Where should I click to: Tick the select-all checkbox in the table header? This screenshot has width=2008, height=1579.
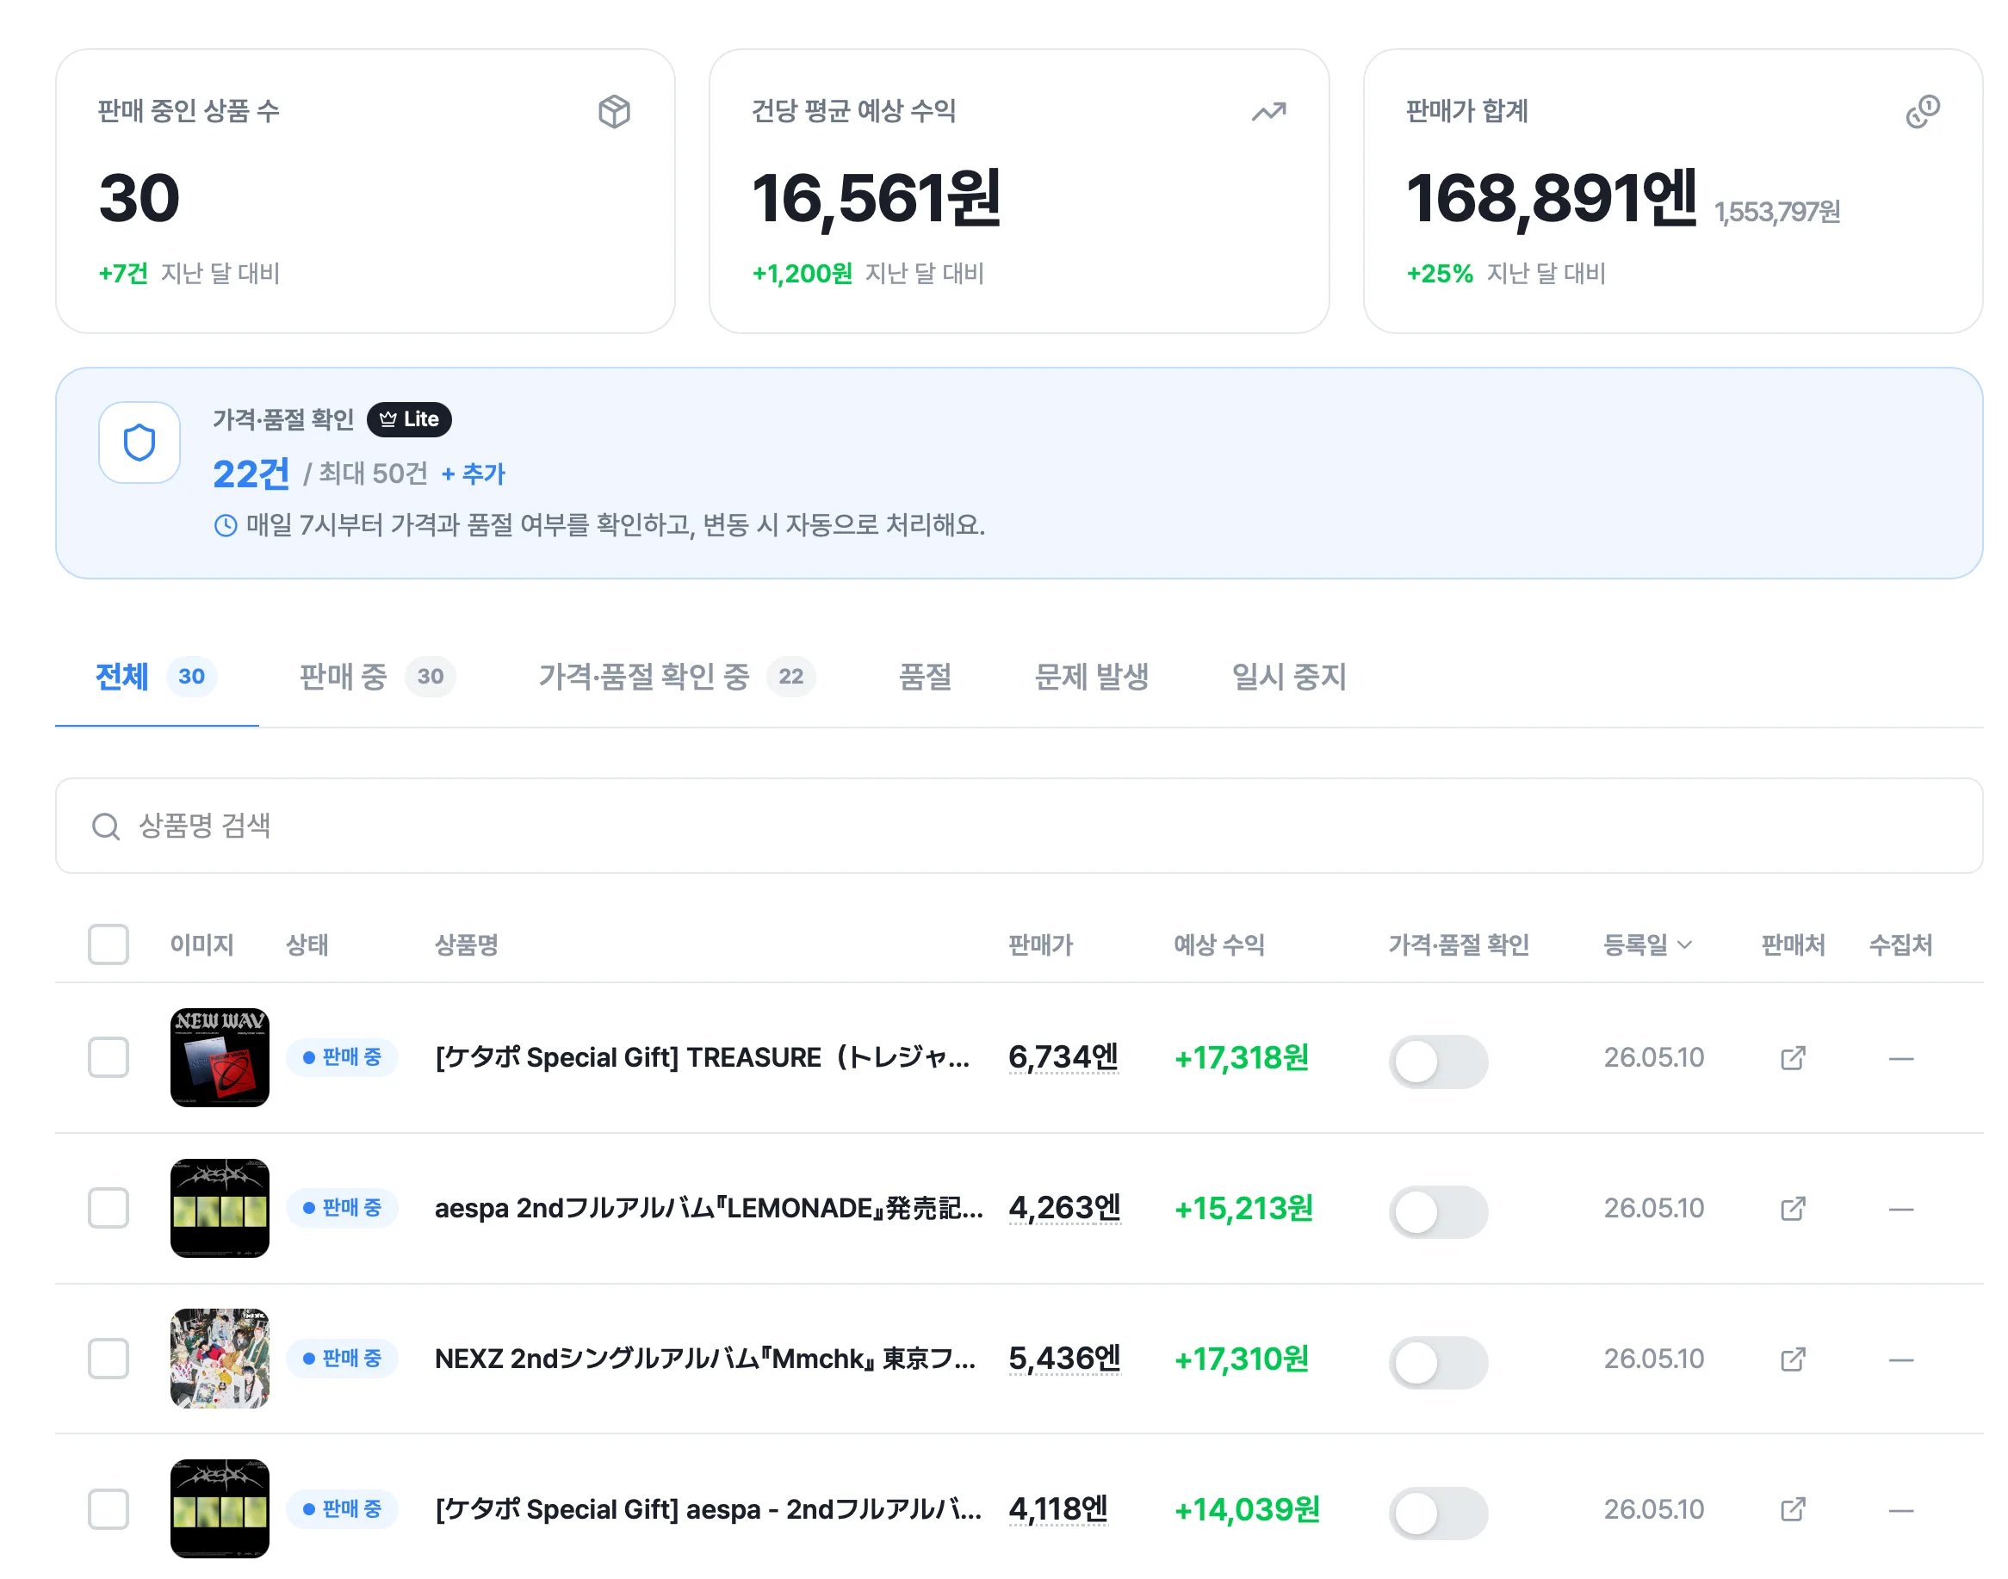[x=108, y=944]
